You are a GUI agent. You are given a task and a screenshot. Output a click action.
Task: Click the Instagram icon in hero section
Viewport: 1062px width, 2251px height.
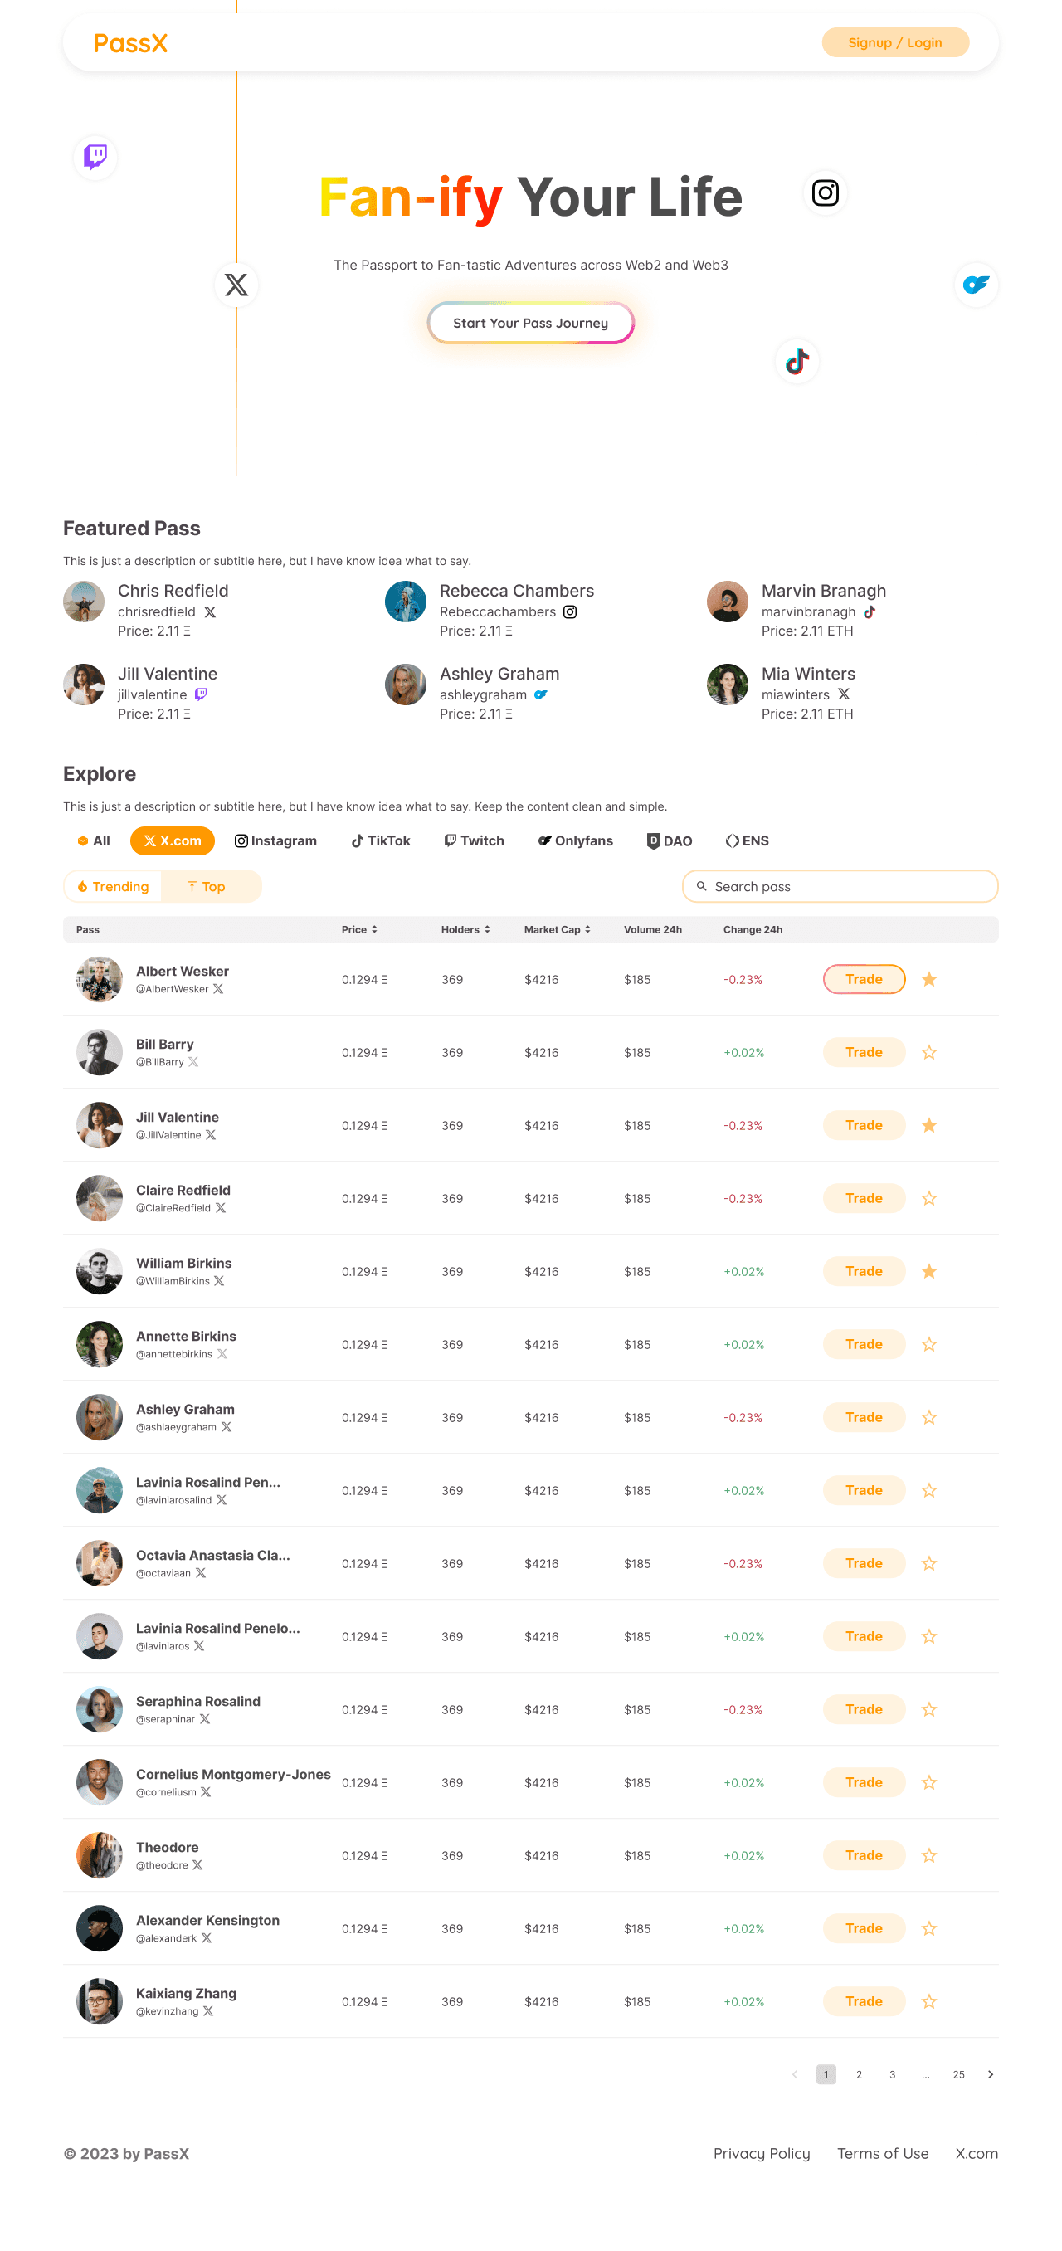click(x=826, y=192)
